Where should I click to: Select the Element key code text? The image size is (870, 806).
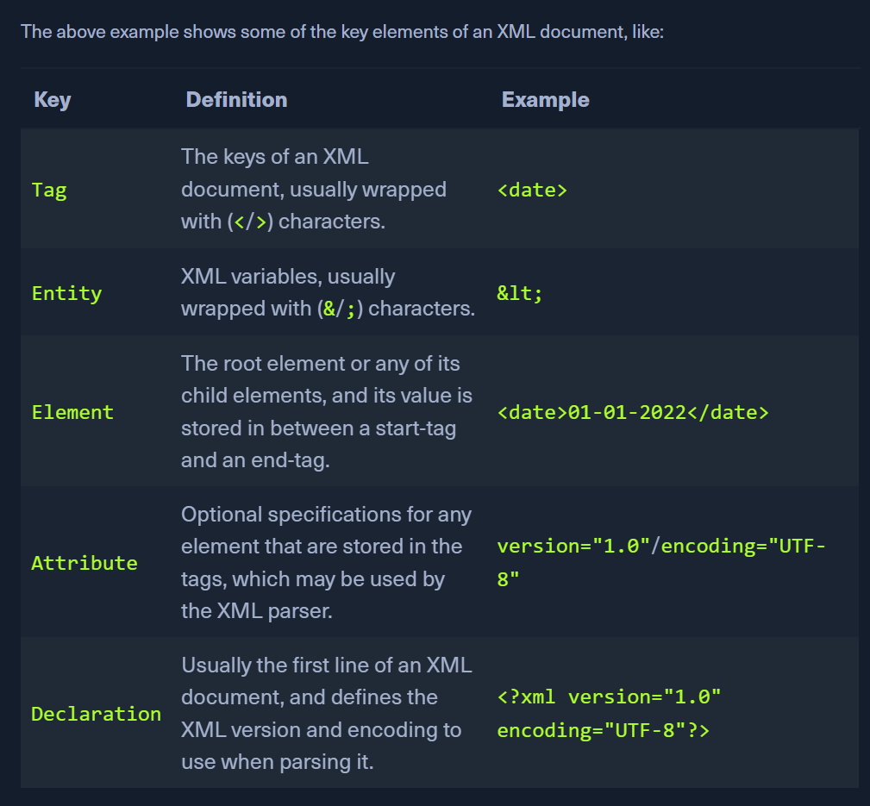pos(72,412)
